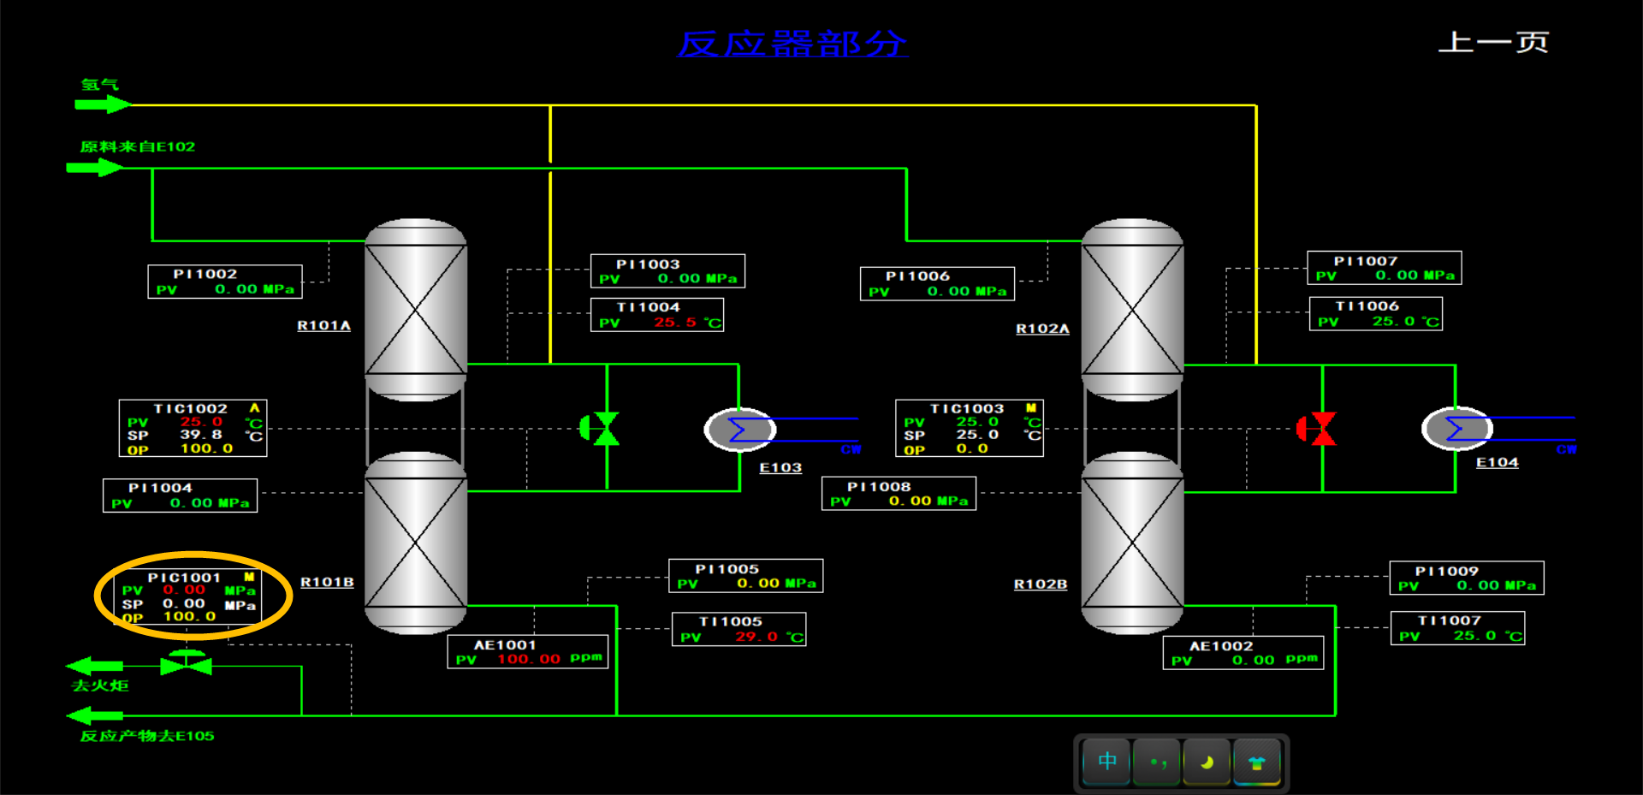Click the E103 exchanger label
Screen dimensions: 1643x795
[x=780, y=467]
